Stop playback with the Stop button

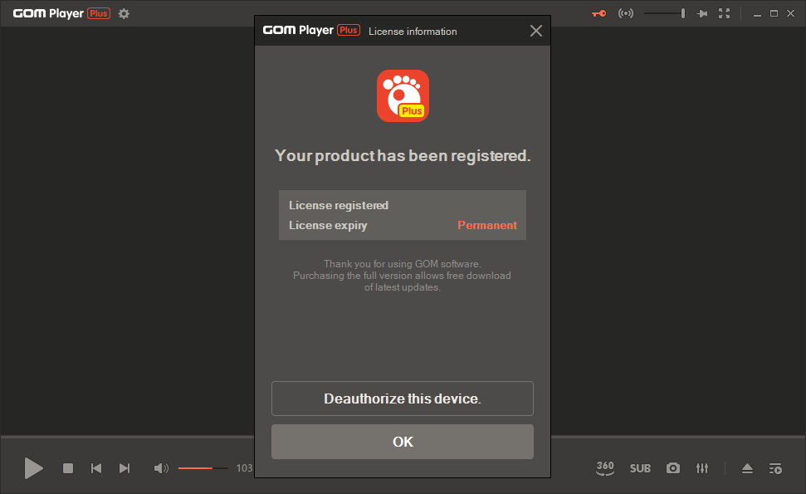(x=68, y=468)
